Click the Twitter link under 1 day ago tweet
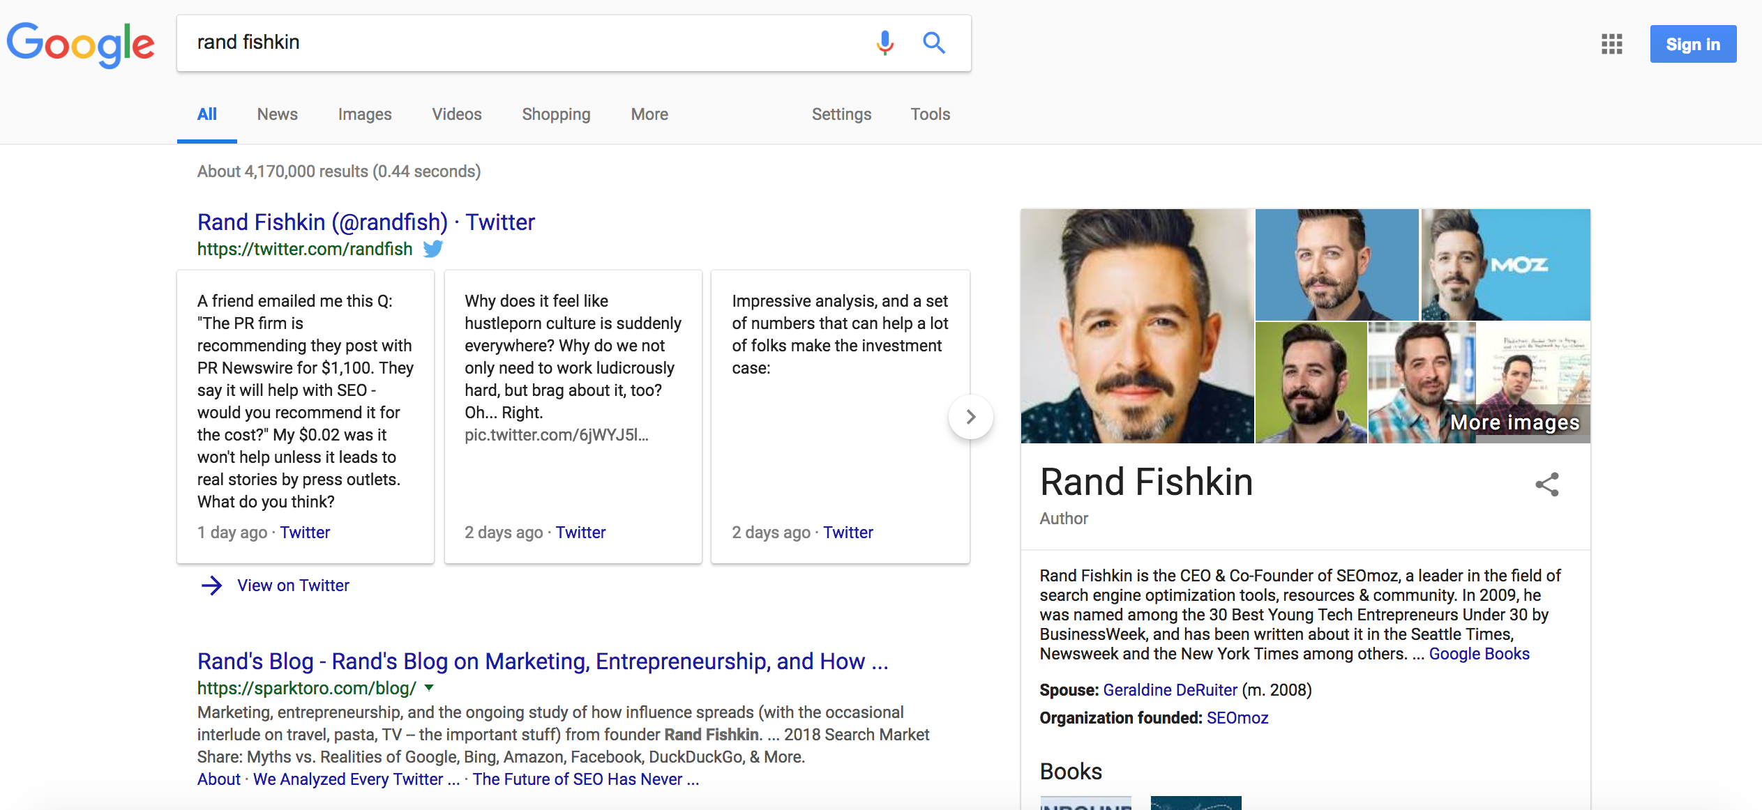Image resolution: width=1762 pixels, height=810 pixels. (305, 533)
